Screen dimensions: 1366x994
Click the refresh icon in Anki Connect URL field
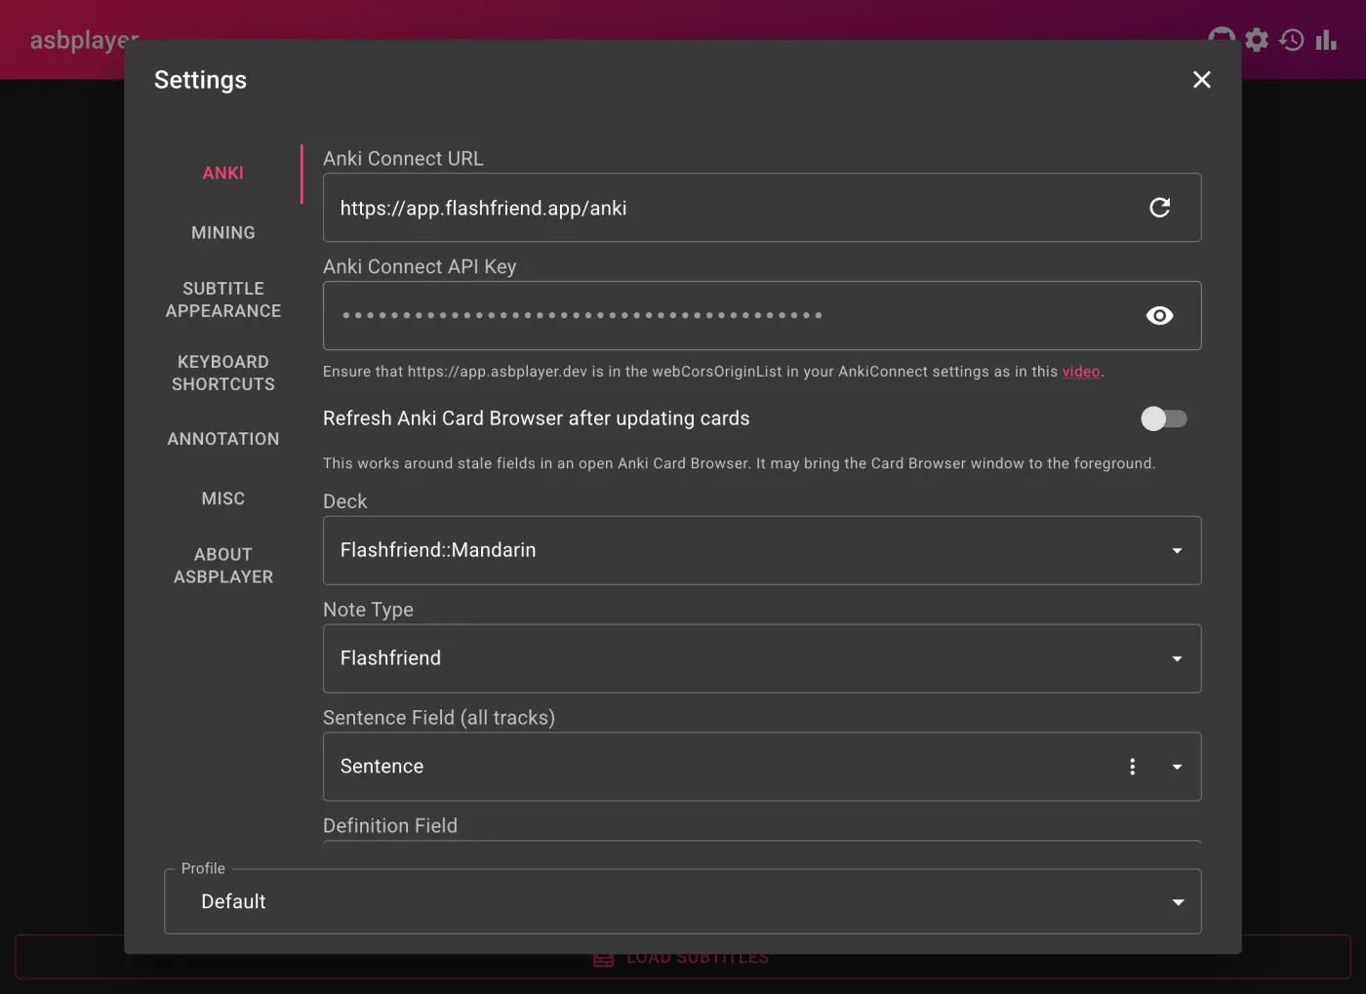[1159, 208]
